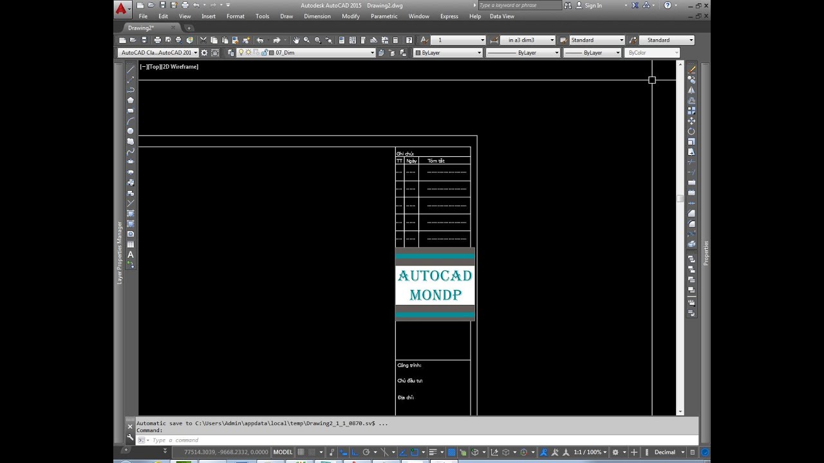
Task: Click the Undo arrow icon
Action: (261, 40)
